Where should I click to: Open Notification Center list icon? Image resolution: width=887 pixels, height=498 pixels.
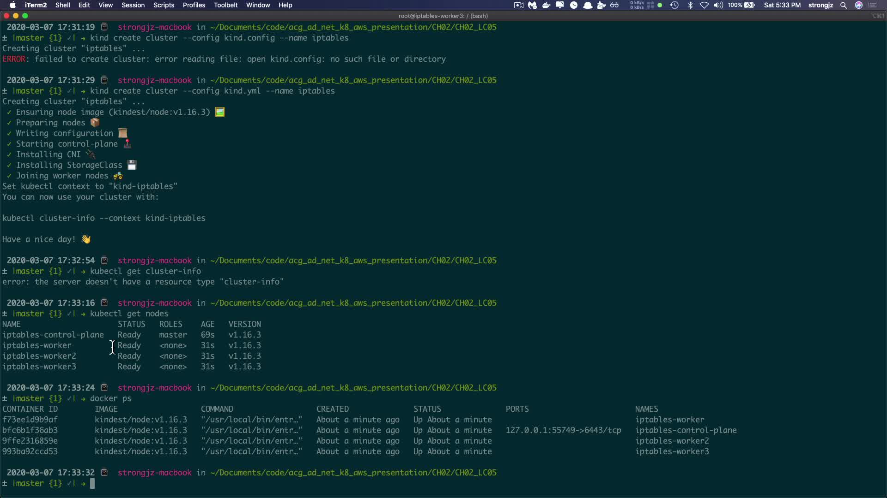tap(873, 5)
